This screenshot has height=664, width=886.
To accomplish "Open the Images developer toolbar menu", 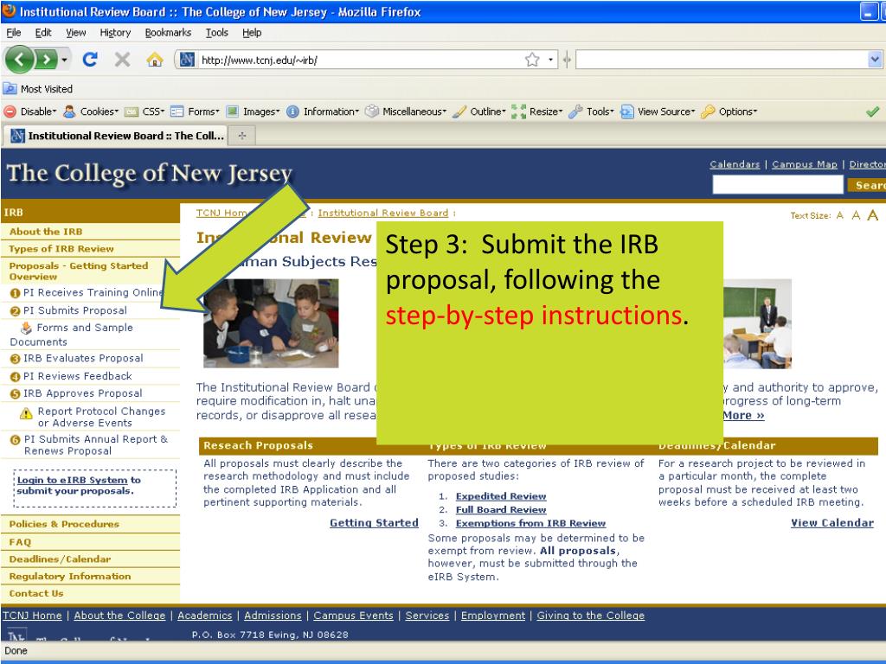I will 253,112.
